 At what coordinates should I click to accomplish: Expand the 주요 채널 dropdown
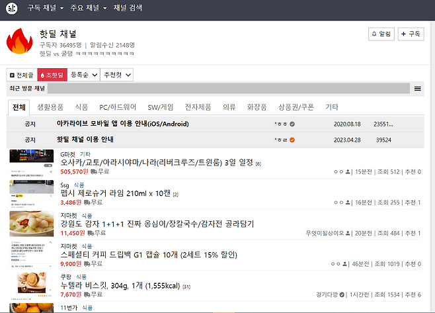pyautogui.click(x=88, y=9)
